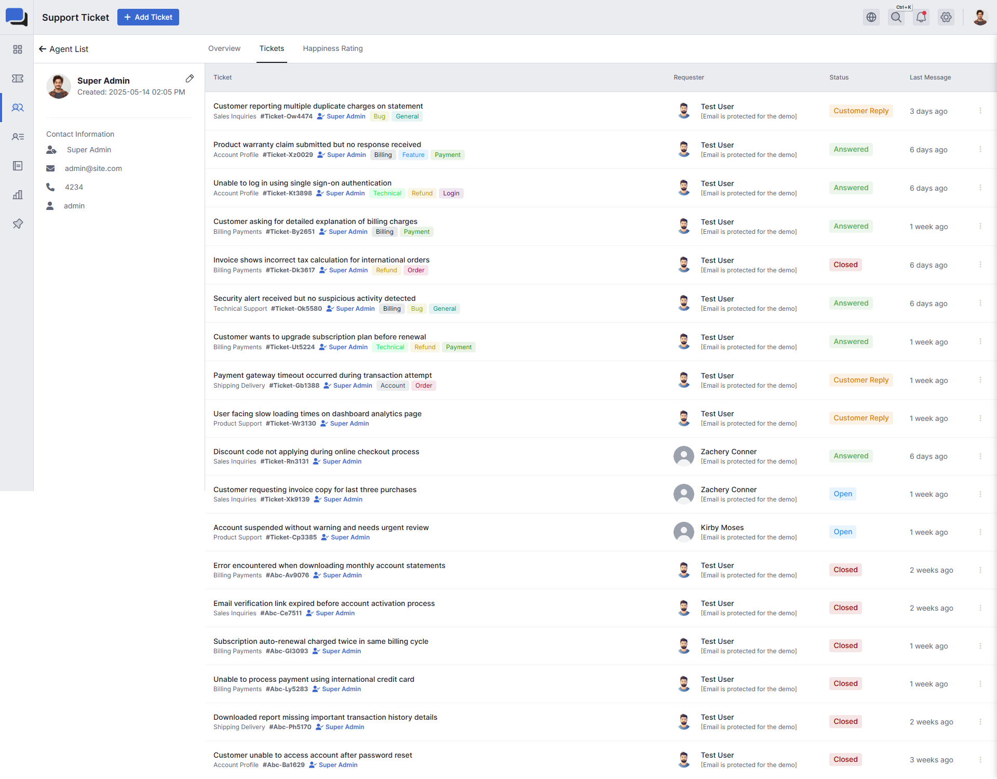Open options menu for Closed ticket Ticket-Dk3617

click(x=980, y=265)
